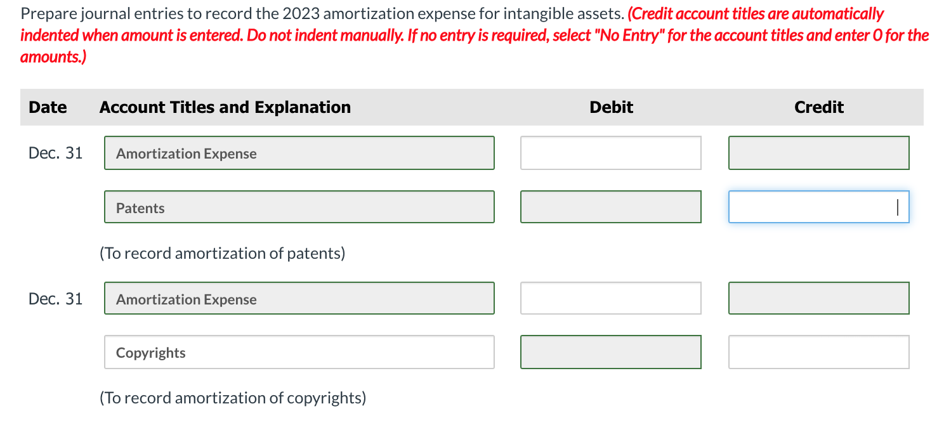Click the copyrights amortization explanation text
This screenshot has height=444, width=944.
(x=232, y=397)
